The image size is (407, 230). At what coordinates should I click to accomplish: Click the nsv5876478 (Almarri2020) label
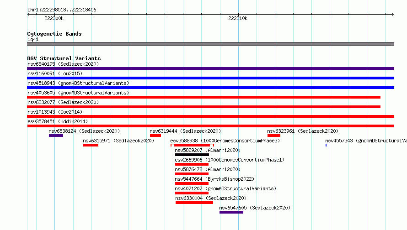pyautogui.click(x=208, y=169)
